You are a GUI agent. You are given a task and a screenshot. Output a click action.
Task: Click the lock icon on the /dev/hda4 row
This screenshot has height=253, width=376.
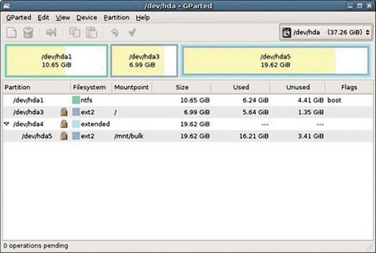tap(64, 124)
